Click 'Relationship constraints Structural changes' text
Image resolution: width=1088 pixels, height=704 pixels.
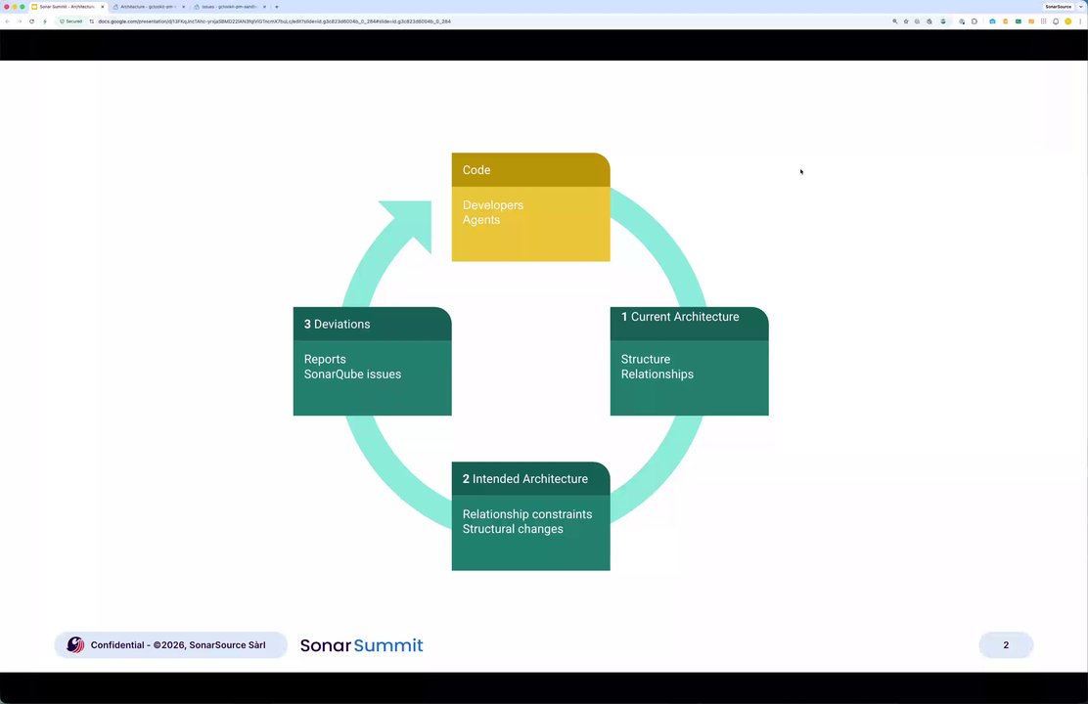(527, 521)
